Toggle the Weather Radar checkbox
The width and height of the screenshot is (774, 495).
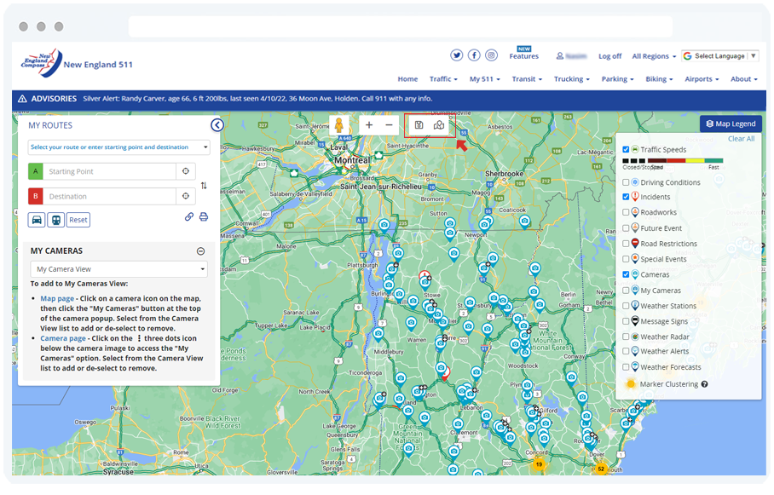[627, 337]
